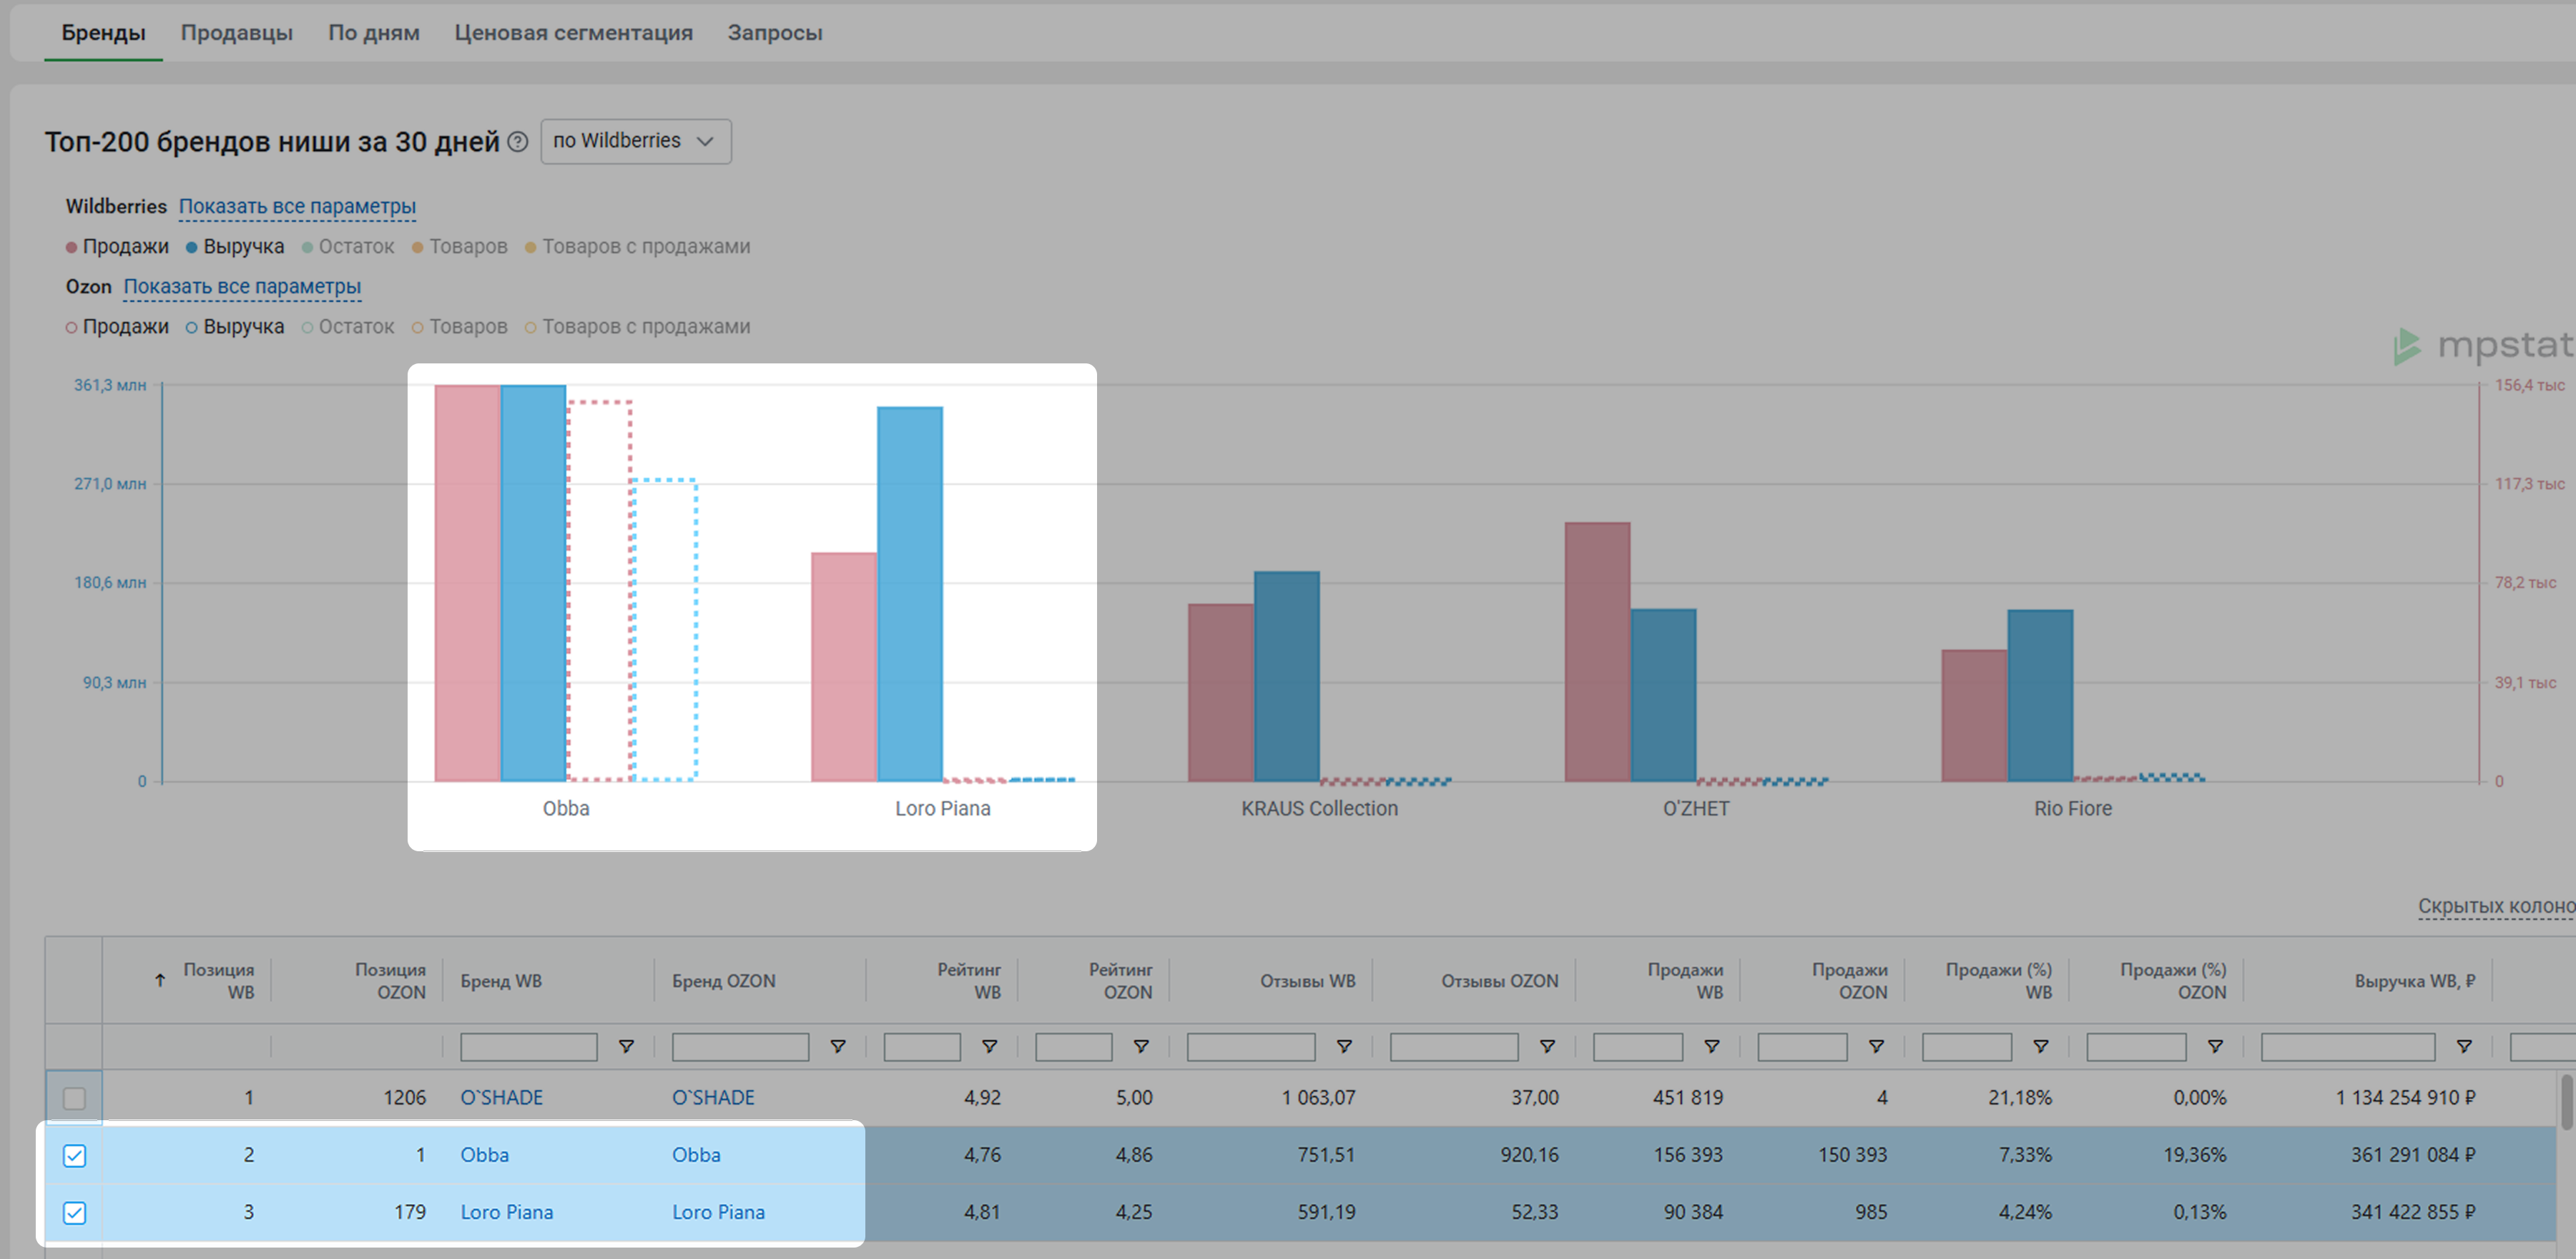2576x1259 pixels.
Task: Open filter icon for Продажи OZON column
Action: [1876, 1047]
